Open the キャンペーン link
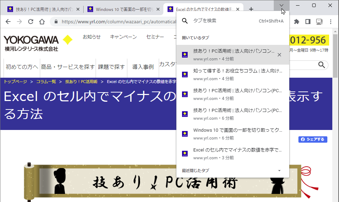The width and height of the screenshot is (339, 202). [x=123, y=37]
